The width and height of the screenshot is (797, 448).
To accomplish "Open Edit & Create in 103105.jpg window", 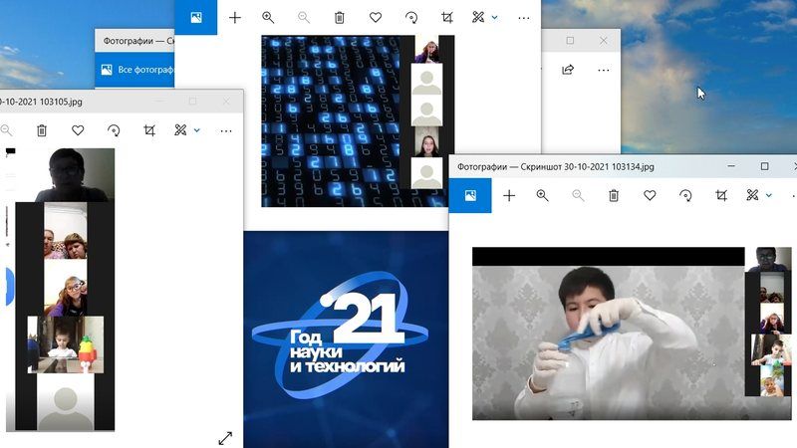I will pyautogui.click(x=180, y=130).
